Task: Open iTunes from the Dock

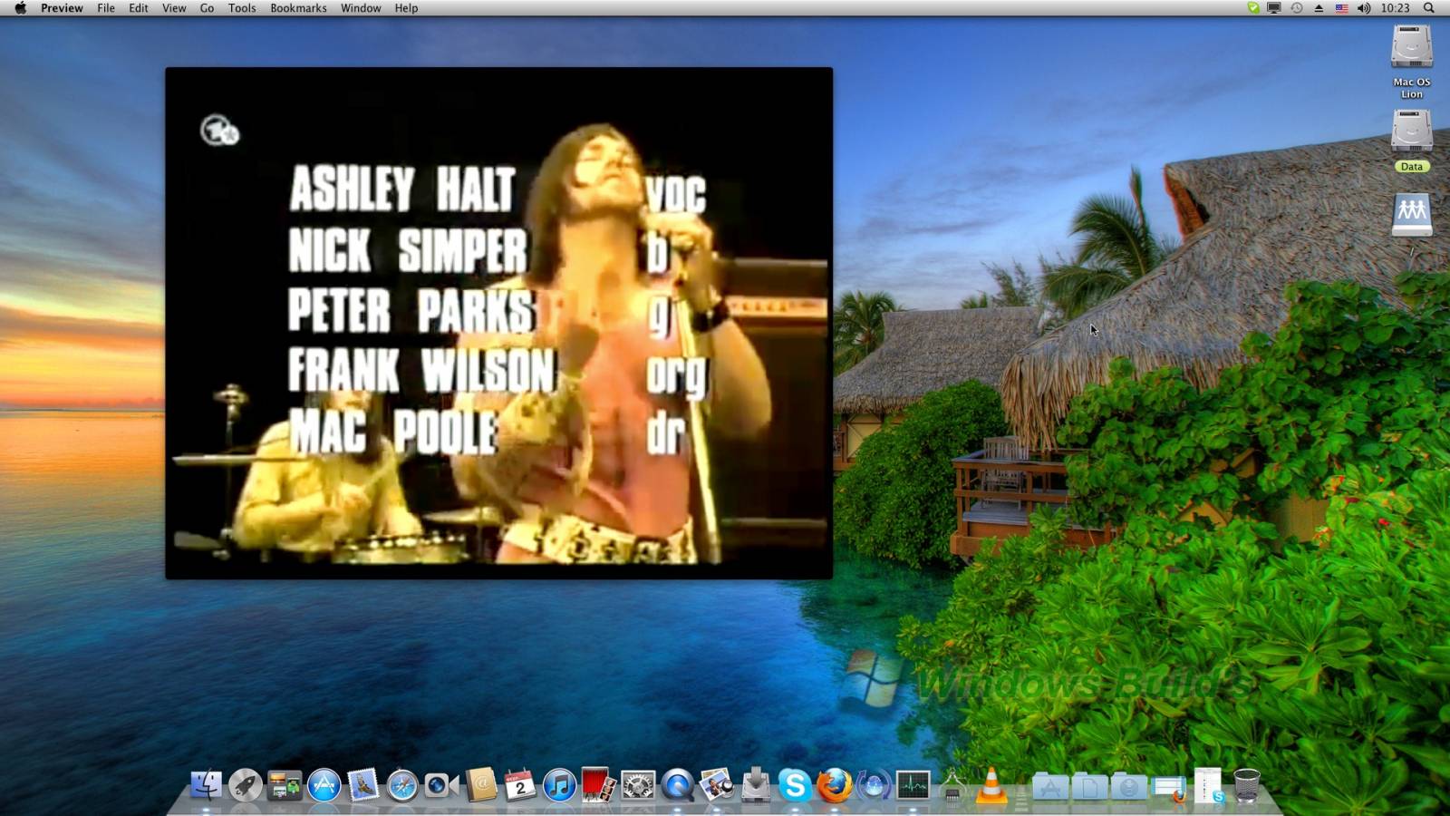Action: click(559, 785)
